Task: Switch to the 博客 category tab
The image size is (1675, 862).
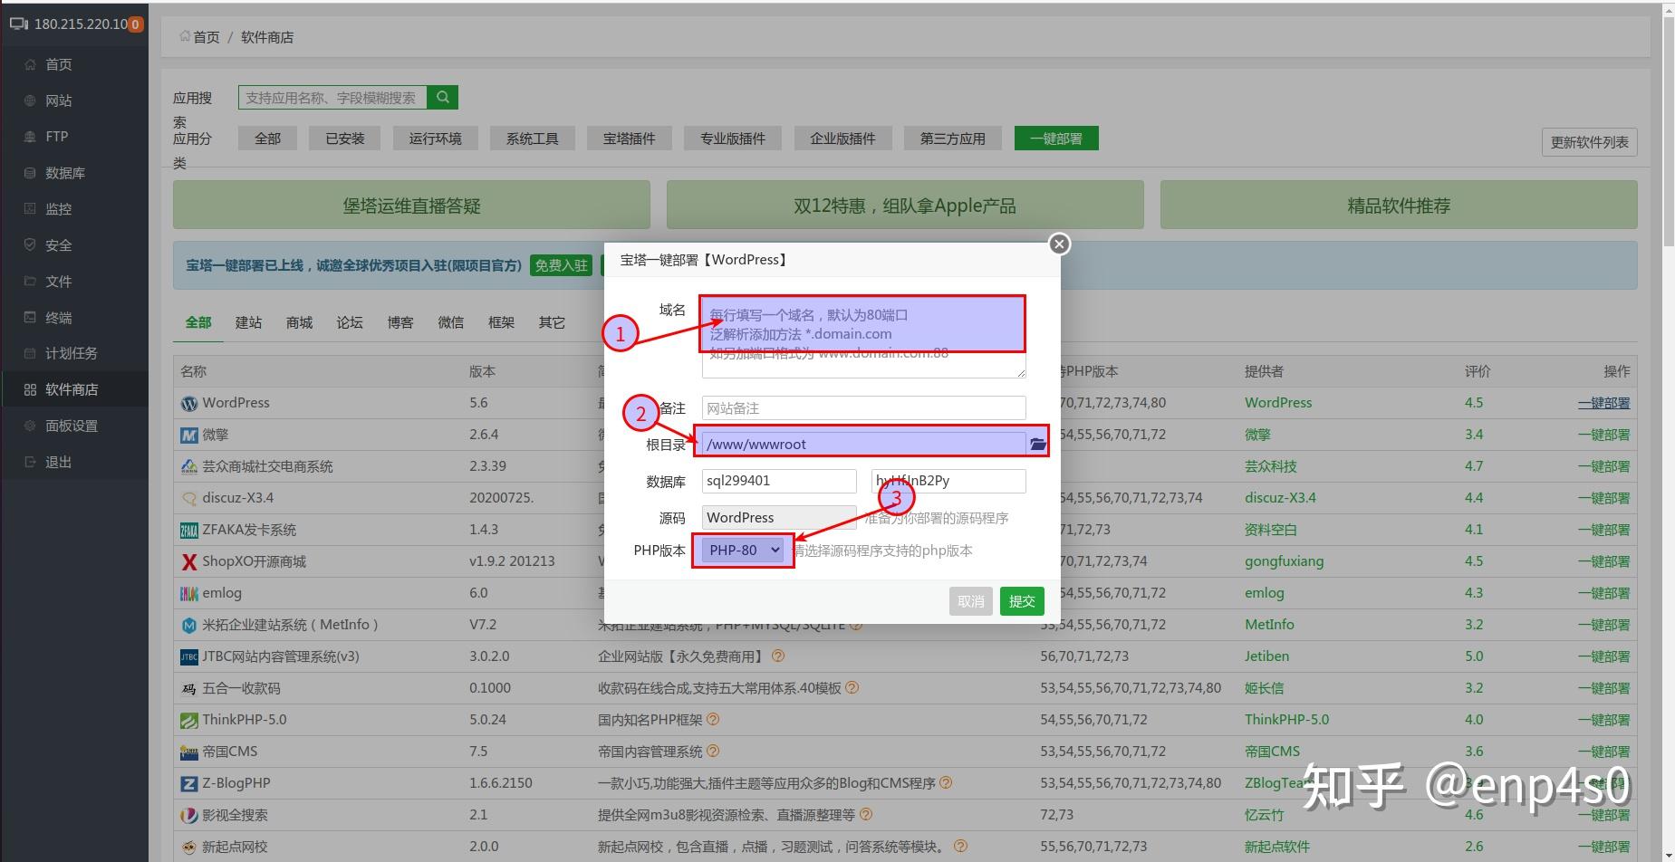Action: click(399, 321)
